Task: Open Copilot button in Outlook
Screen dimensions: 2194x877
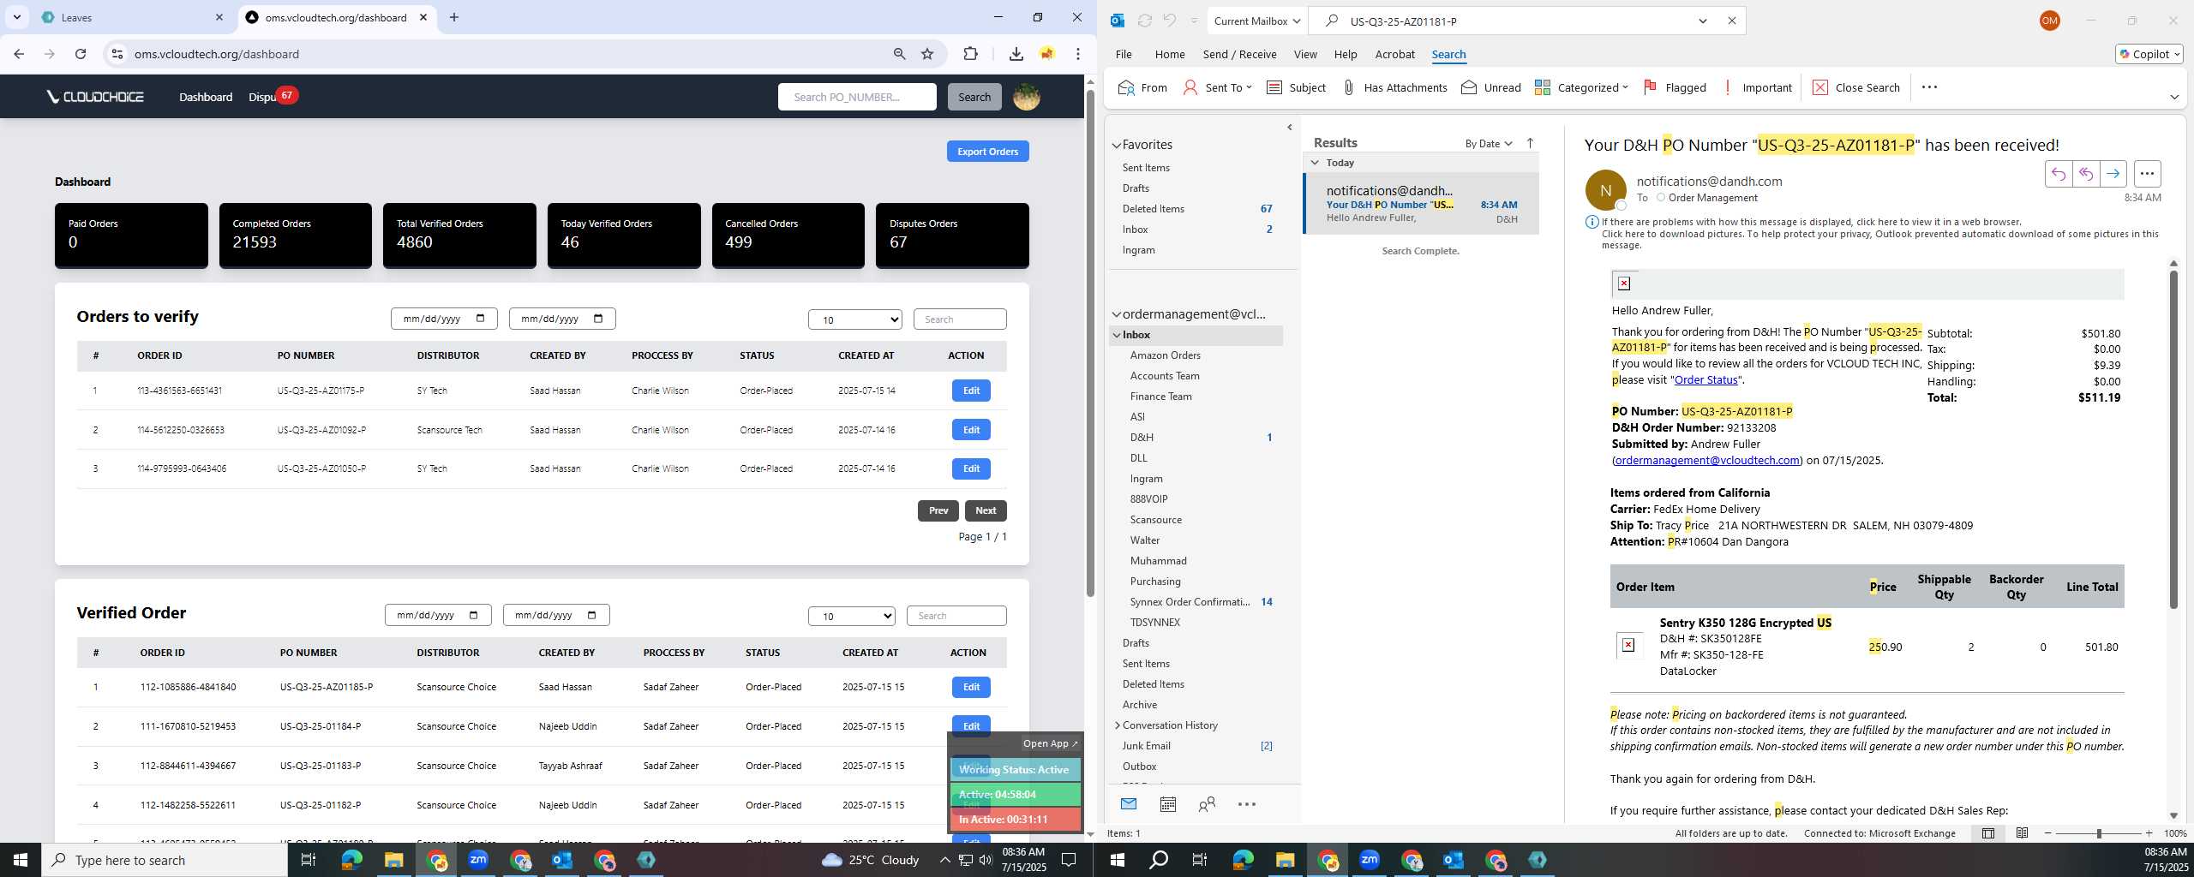Action: (x=2149, y=54)
